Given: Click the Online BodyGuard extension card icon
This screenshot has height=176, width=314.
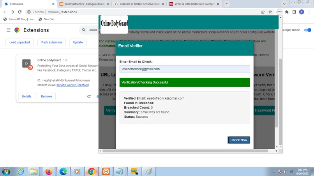Looking at the screenshot, I should point(27,64).
